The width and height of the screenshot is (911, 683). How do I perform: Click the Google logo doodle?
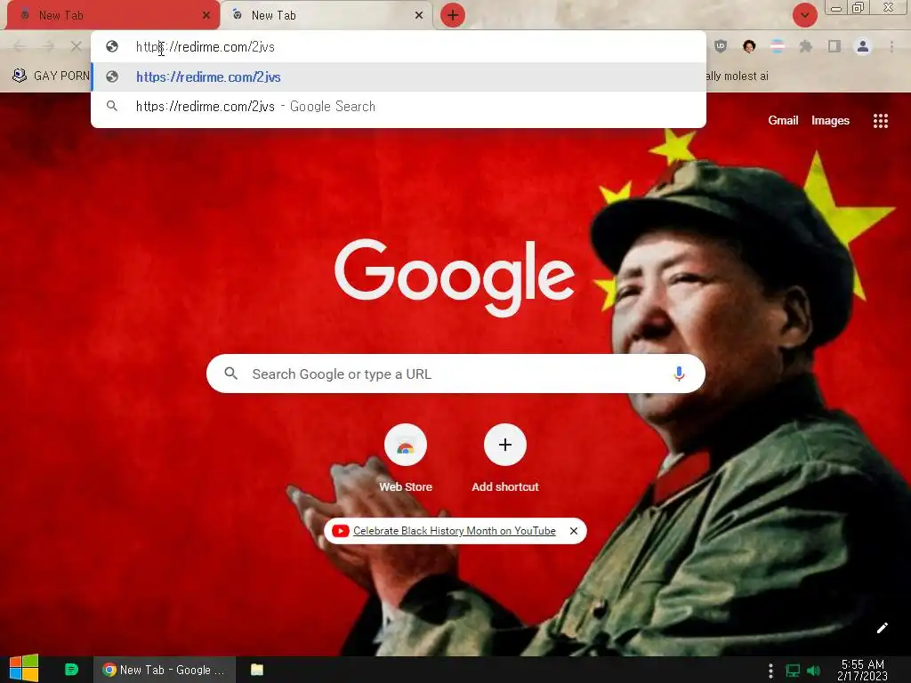pyautogui.click(x=455, y=277)
